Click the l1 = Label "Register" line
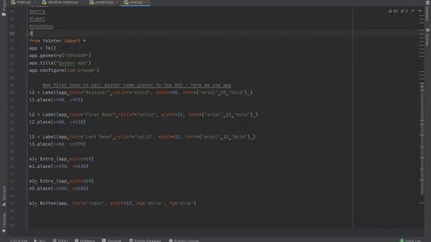431x242 pixels. 141,93
